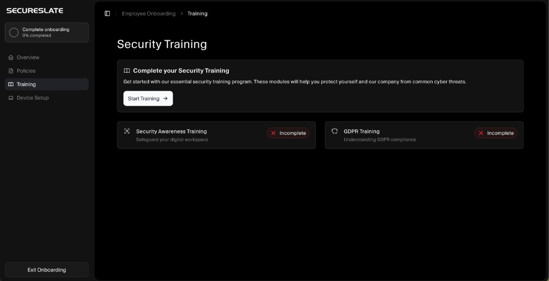
Task: Click the arrow in Start Training
Action: pos(166,99)
